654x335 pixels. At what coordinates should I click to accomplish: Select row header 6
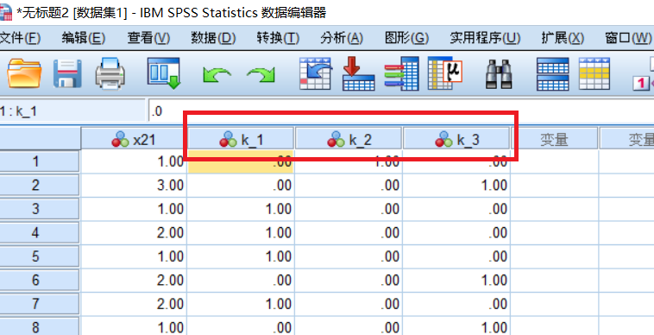pos(39,280)
